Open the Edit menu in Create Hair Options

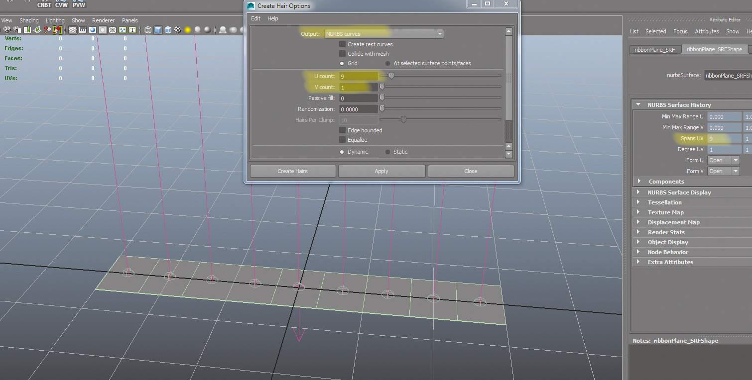coord(255,18)
